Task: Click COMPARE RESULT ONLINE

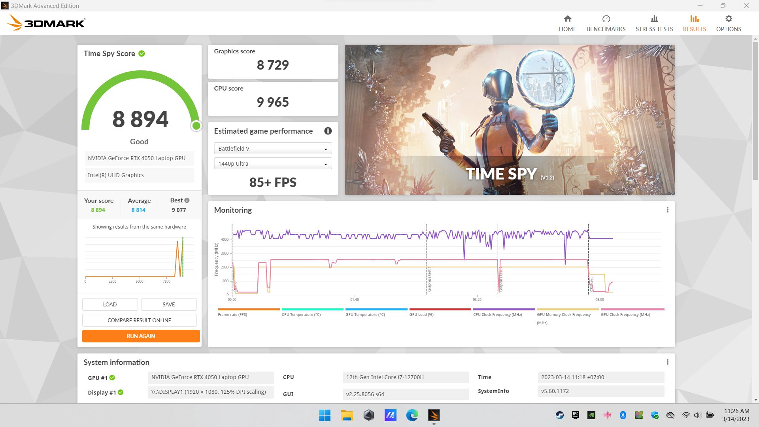Action: click(x=139, y=320)
